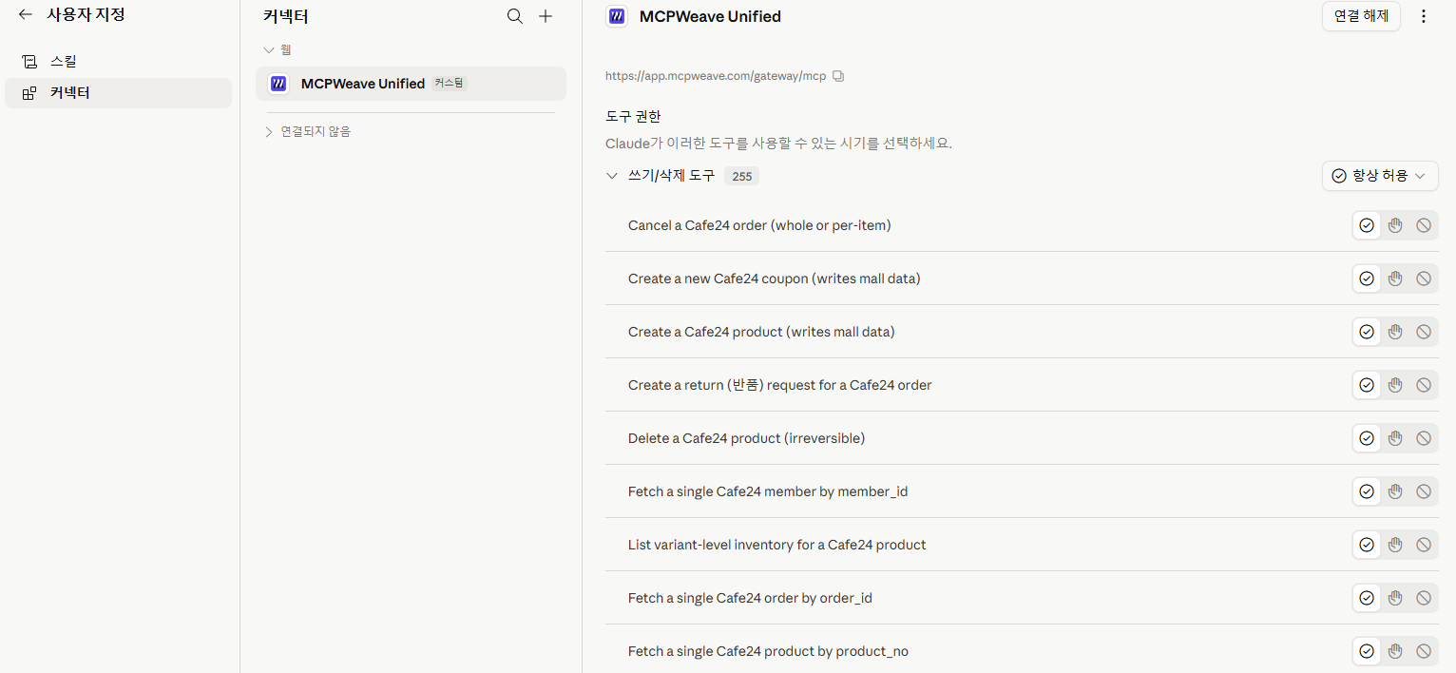This screenshot has height=673, width=1456.
Task: Click the MCPWeave Unified logo in the header
Action: [617, 16]
